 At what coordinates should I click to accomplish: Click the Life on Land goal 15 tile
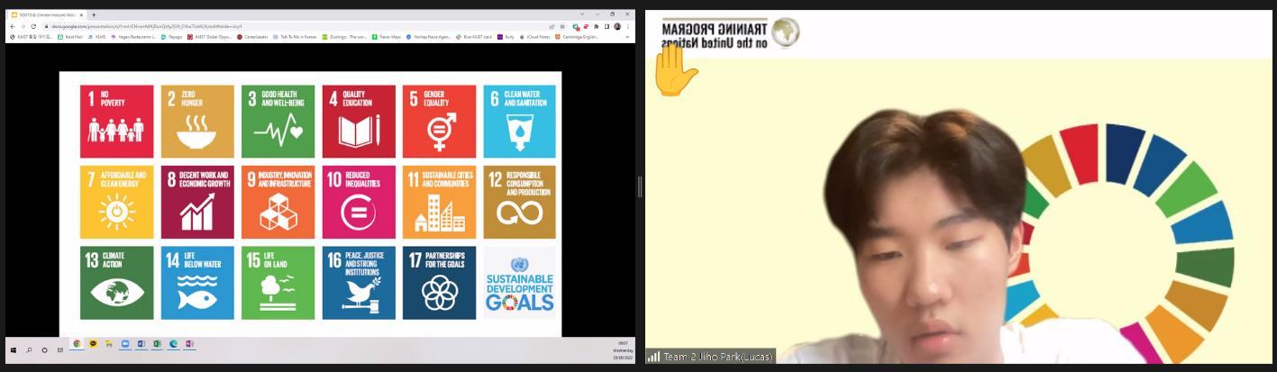[278, 283]
